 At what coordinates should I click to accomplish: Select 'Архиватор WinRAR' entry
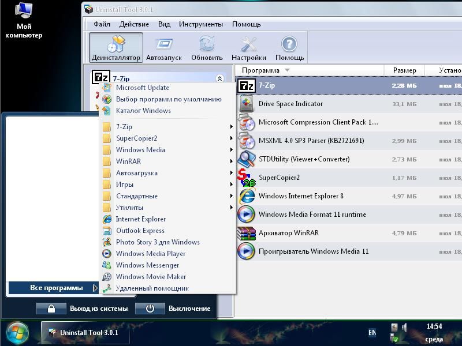(289, 233)
